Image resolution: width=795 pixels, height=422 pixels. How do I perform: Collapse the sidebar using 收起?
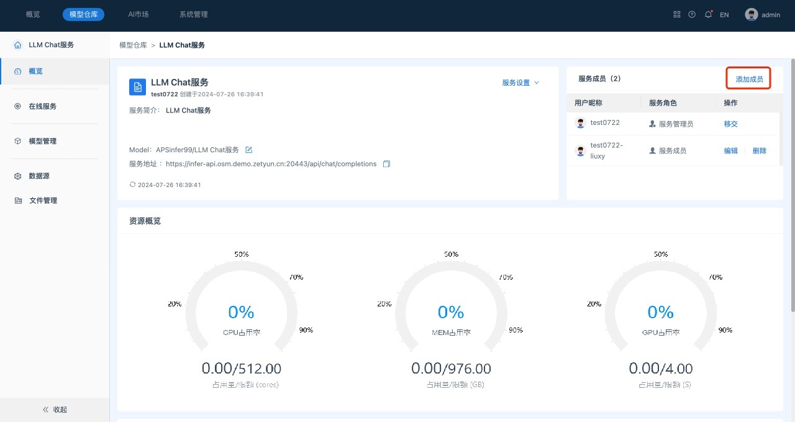click(x=55, y=410)
